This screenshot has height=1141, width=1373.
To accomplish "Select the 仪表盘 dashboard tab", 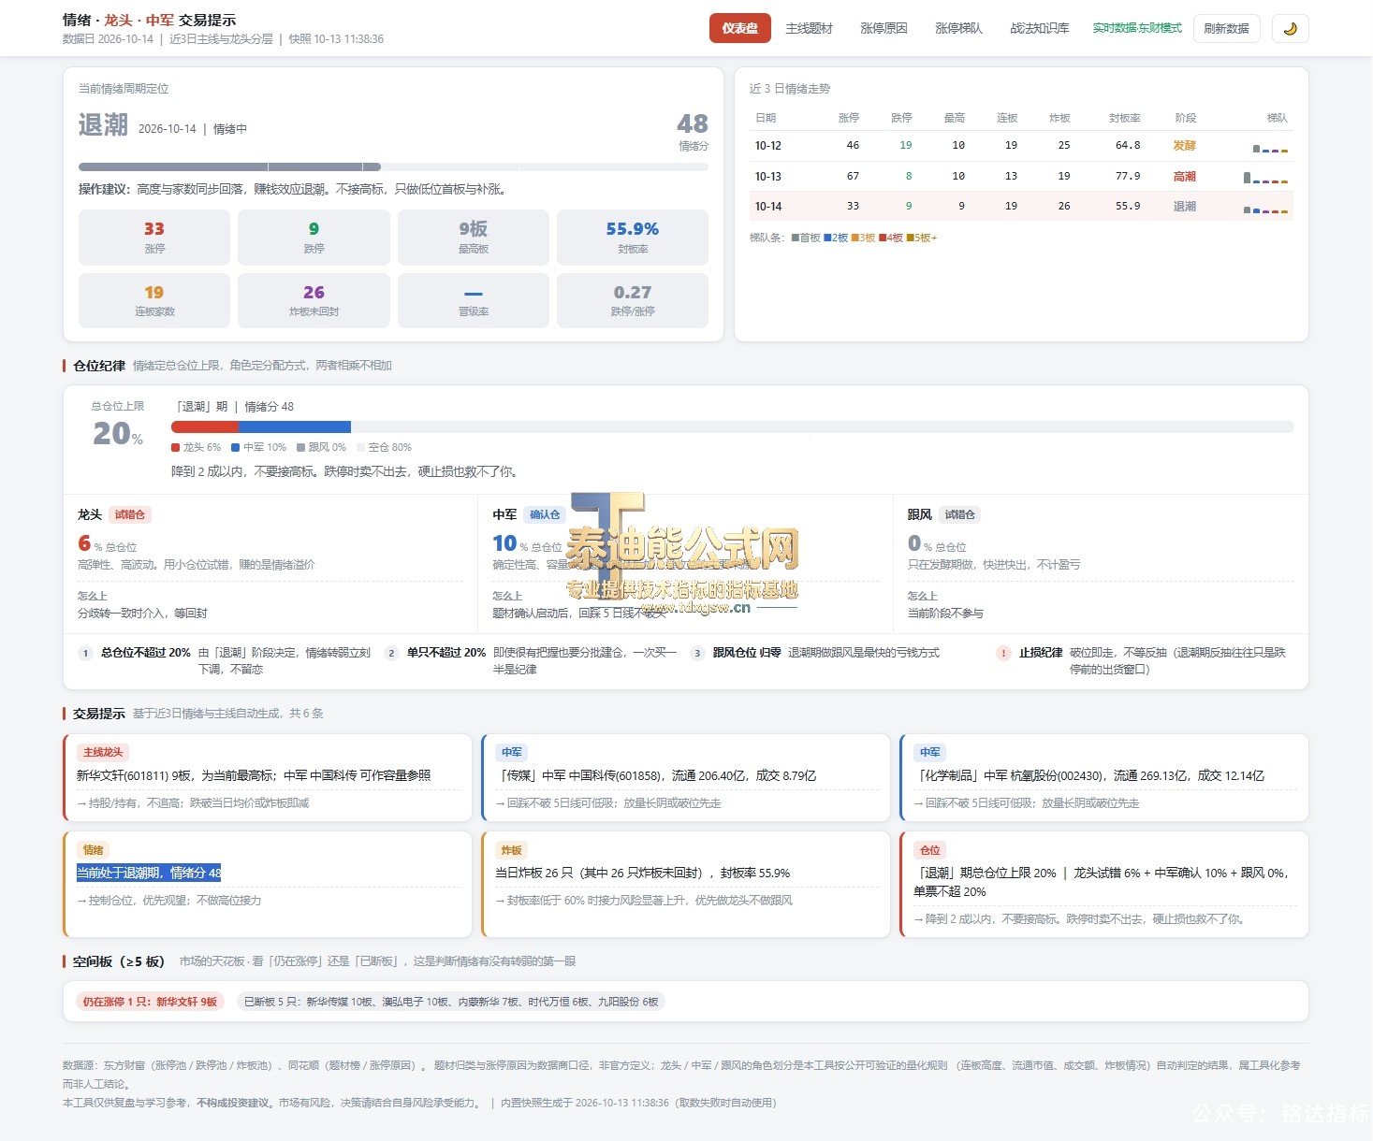I will [740, 28].
